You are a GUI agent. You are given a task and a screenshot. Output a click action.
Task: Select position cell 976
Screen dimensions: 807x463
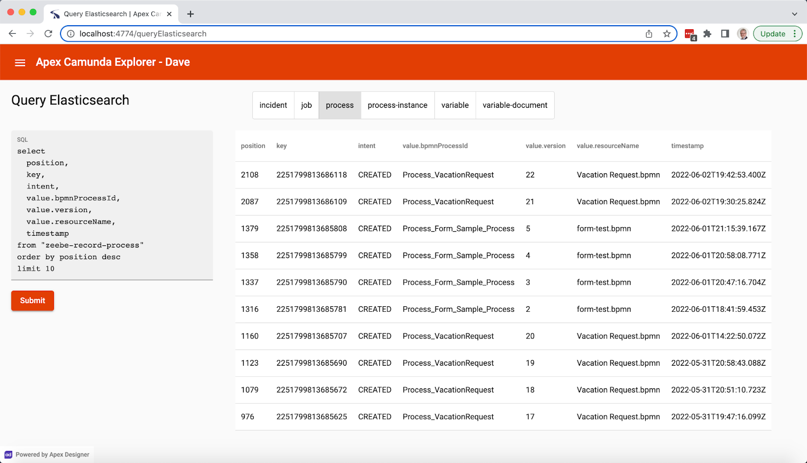click(248, 417)
